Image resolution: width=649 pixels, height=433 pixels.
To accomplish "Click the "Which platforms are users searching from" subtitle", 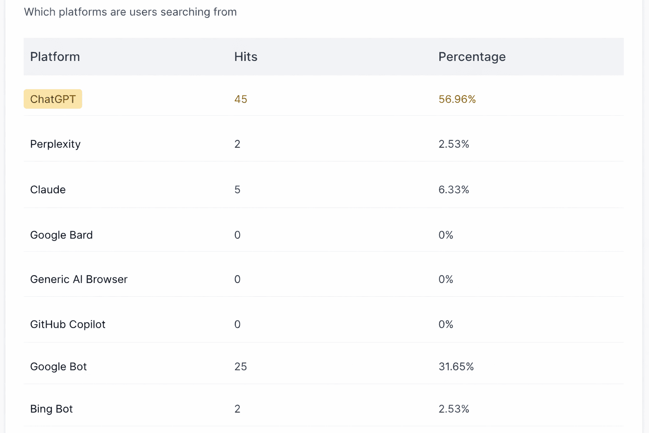I will click(x=130, y=12).
